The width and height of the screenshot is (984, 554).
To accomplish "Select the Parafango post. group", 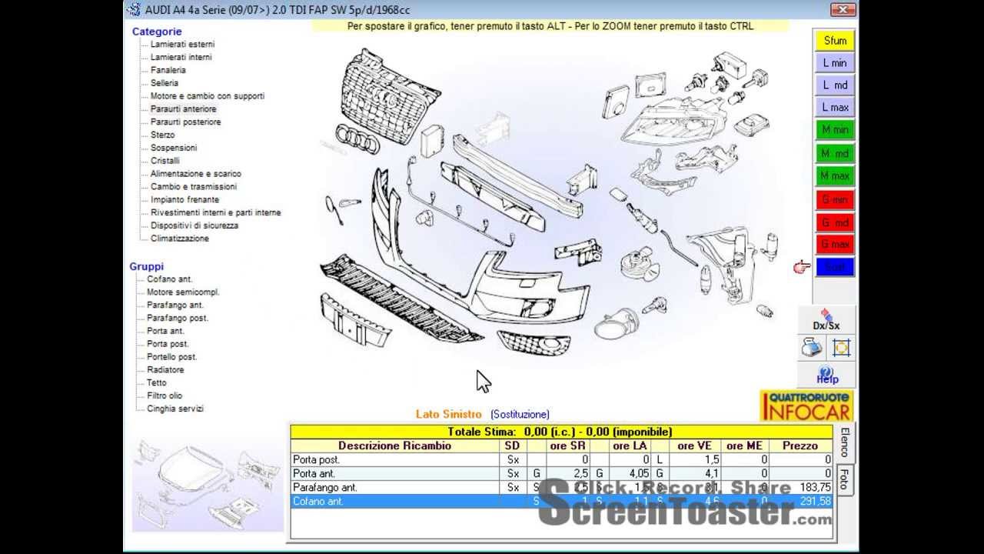I will (178, 318).
